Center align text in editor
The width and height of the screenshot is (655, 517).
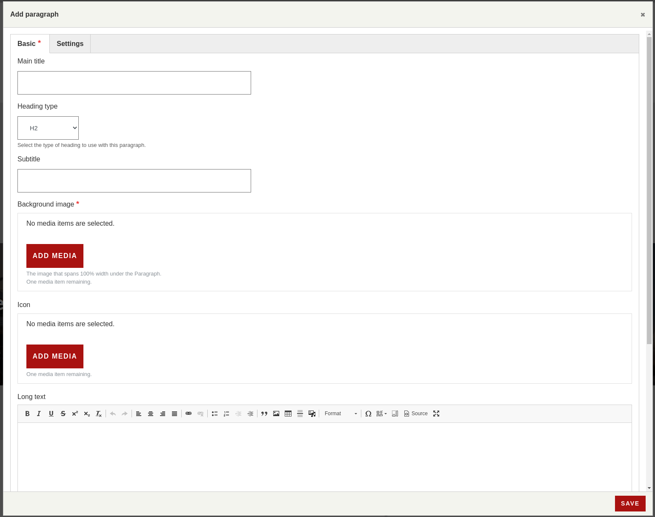click(x=151, y=414)
